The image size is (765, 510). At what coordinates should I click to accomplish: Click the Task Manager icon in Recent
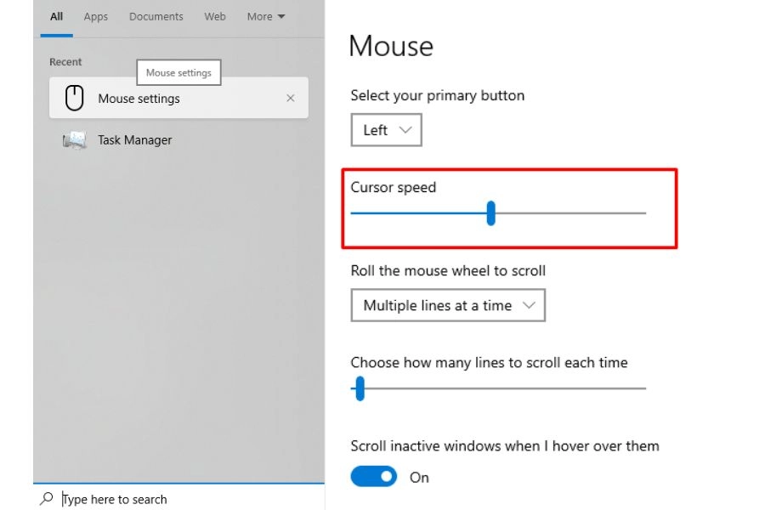click(75, 140)
